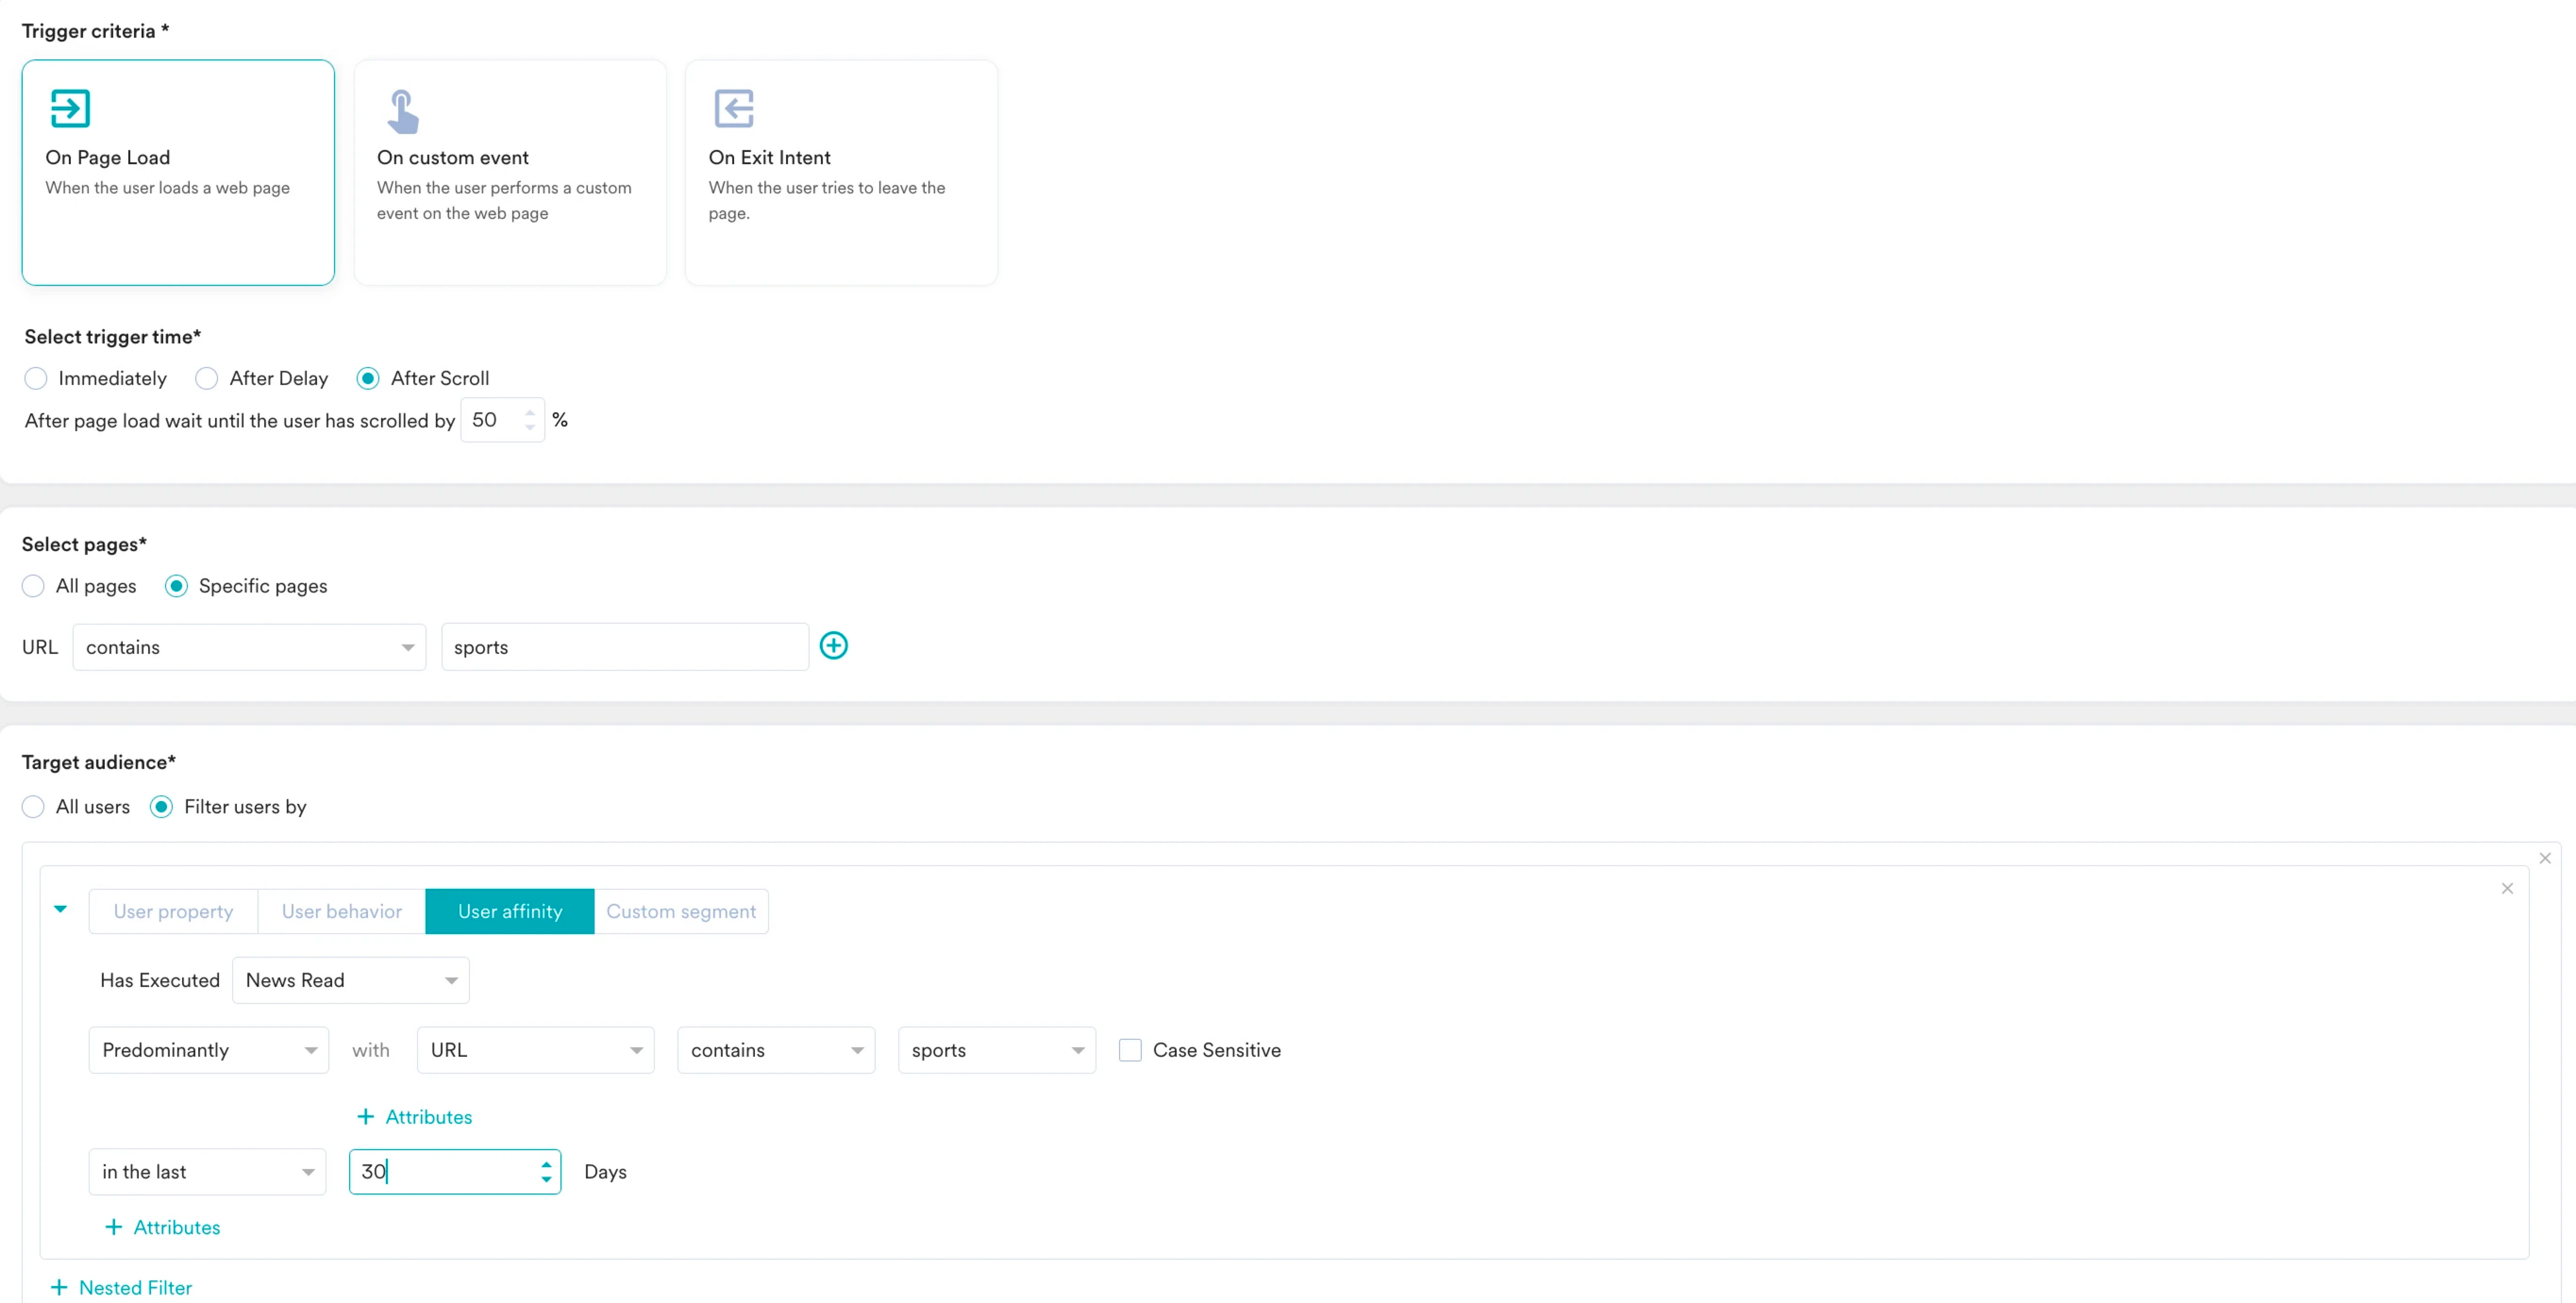This screenshot has height=1303, width=2576.
Task: Click the Nested Filter link
Action: (x=122, y=1288)
